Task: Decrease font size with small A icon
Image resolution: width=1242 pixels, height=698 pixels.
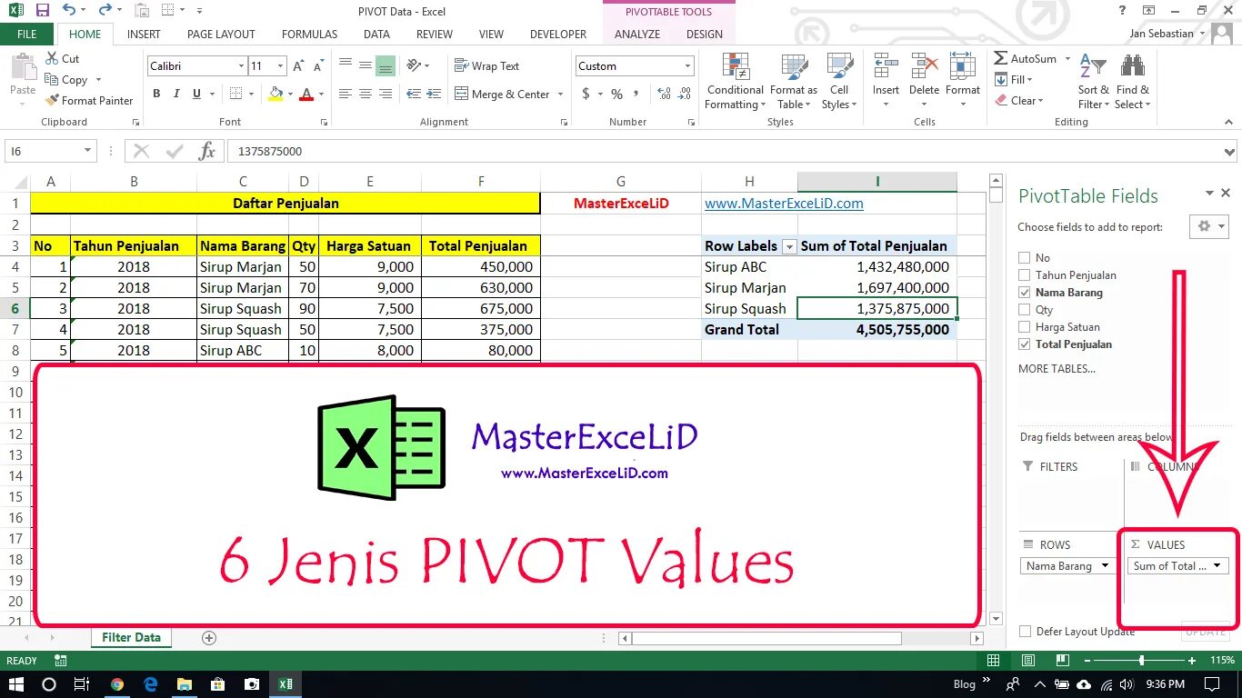Action: pyautogui.click(x=318, y=66)
